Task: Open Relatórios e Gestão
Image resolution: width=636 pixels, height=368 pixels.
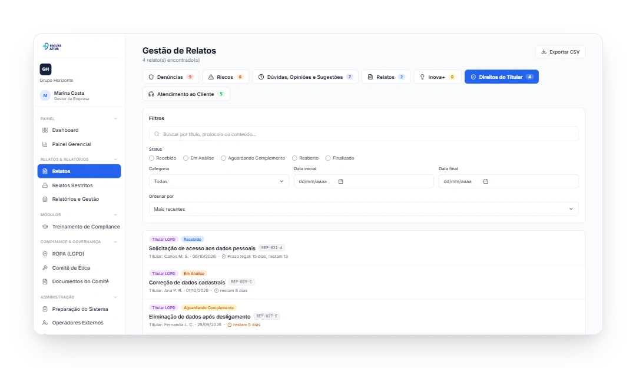Action: pyautogui.click(x=79, y=199)
